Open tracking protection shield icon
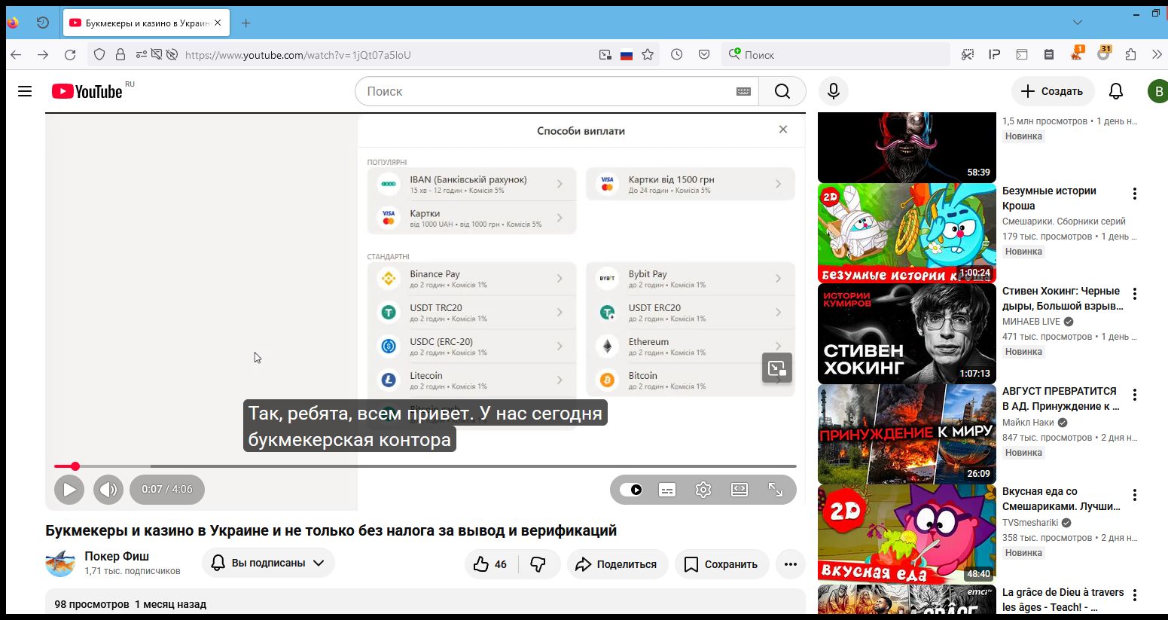The width and height of the screenshot is (1168, 620). [x=99, y=54]
